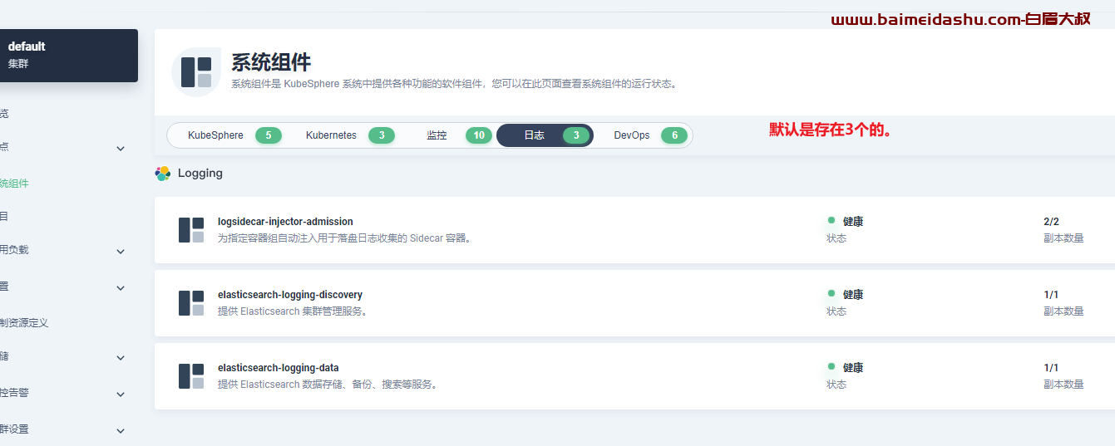Click description 提供 Elasticsearch 数据存储、备份

(x=328, y=385)
